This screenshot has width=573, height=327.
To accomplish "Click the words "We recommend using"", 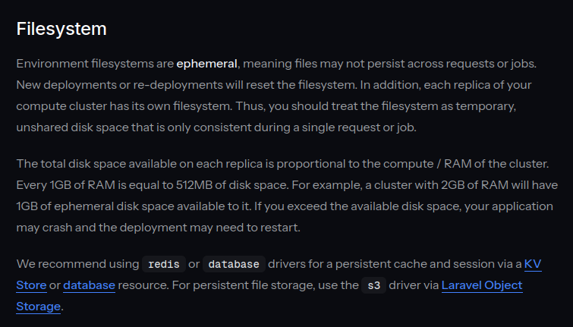I will click(76, 264).
